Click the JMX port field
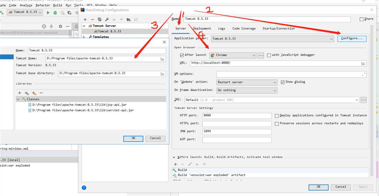The image size is (379, 196). coord(237,132)
